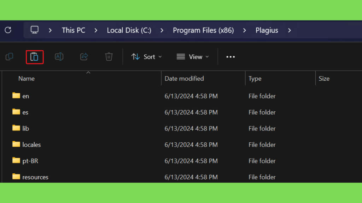Open the See more ellipsis menu

point(230,57)
